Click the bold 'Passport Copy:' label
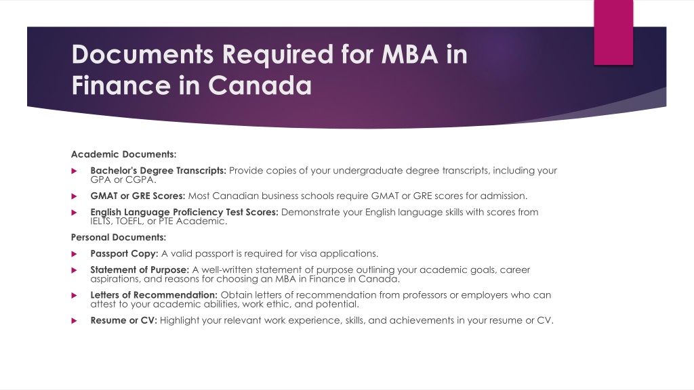 point(125,254)
